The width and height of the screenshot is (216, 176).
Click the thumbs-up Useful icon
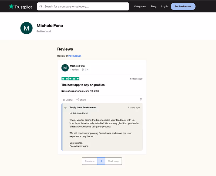(x=63, y=100)
